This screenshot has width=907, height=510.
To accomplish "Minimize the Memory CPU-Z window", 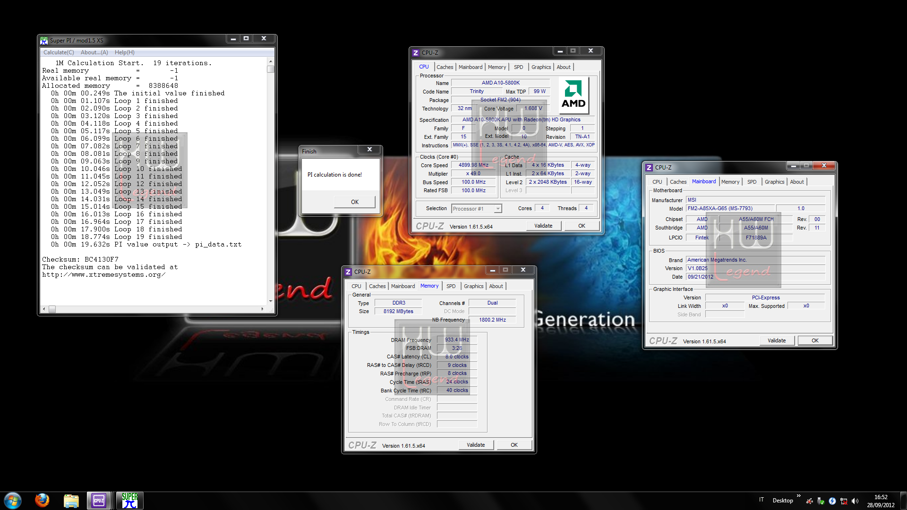I will click(492, 270).
